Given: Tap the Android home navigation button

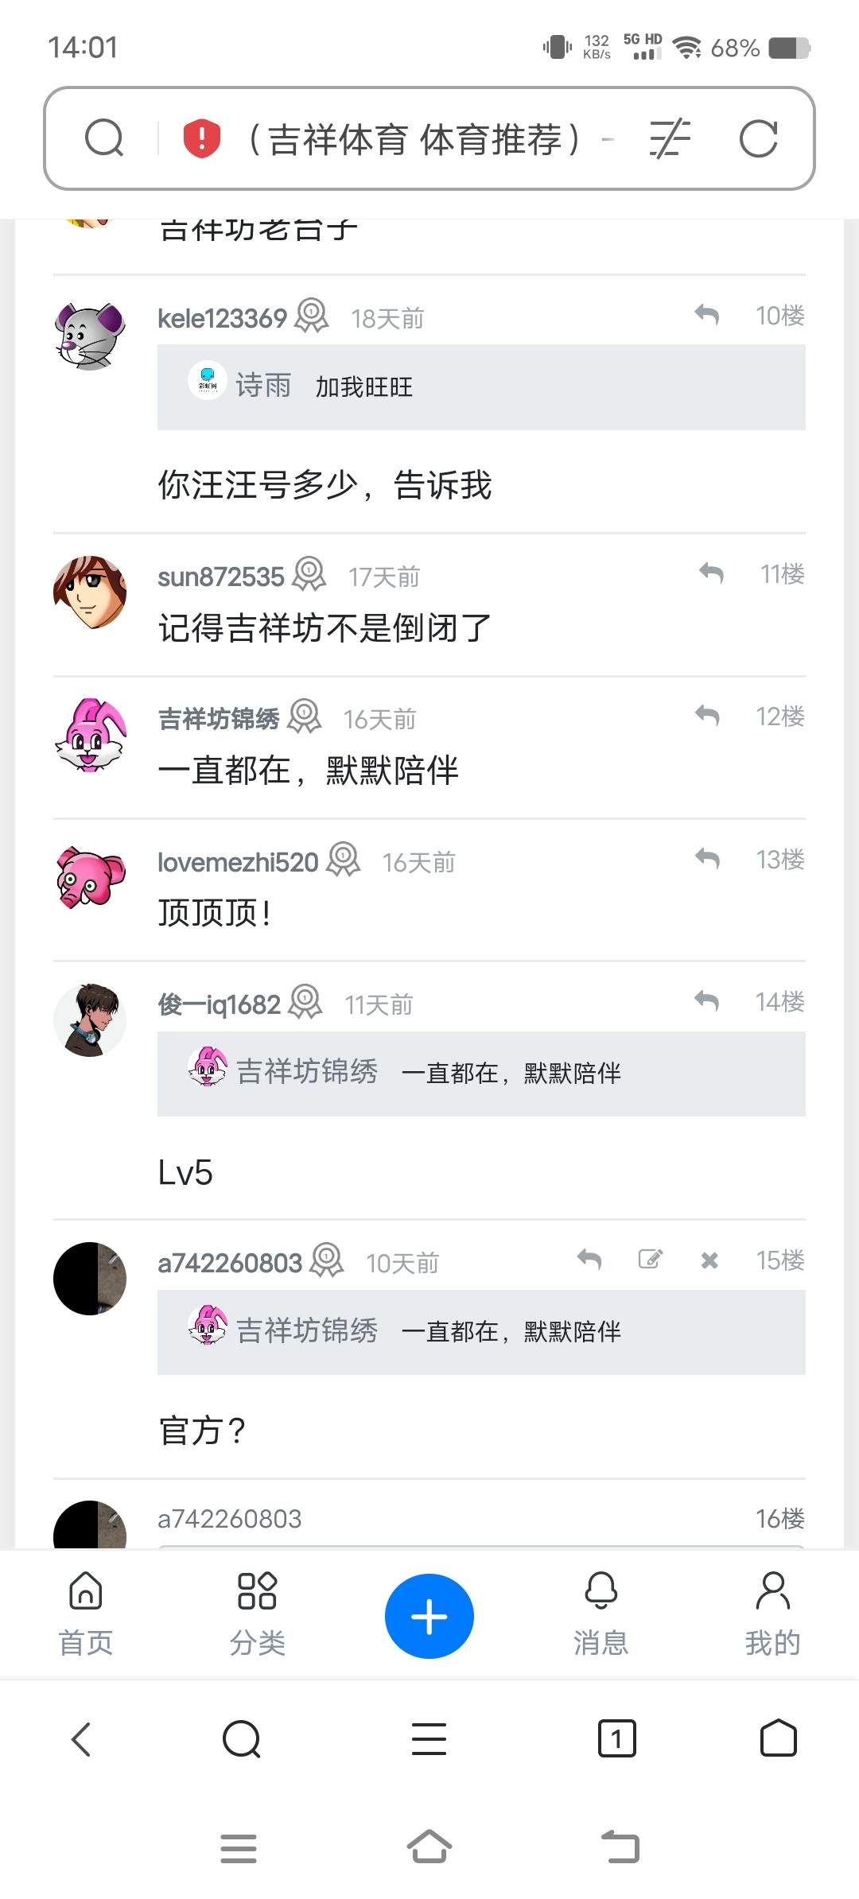Looking at the screenshot, I should coord(429,1847).
